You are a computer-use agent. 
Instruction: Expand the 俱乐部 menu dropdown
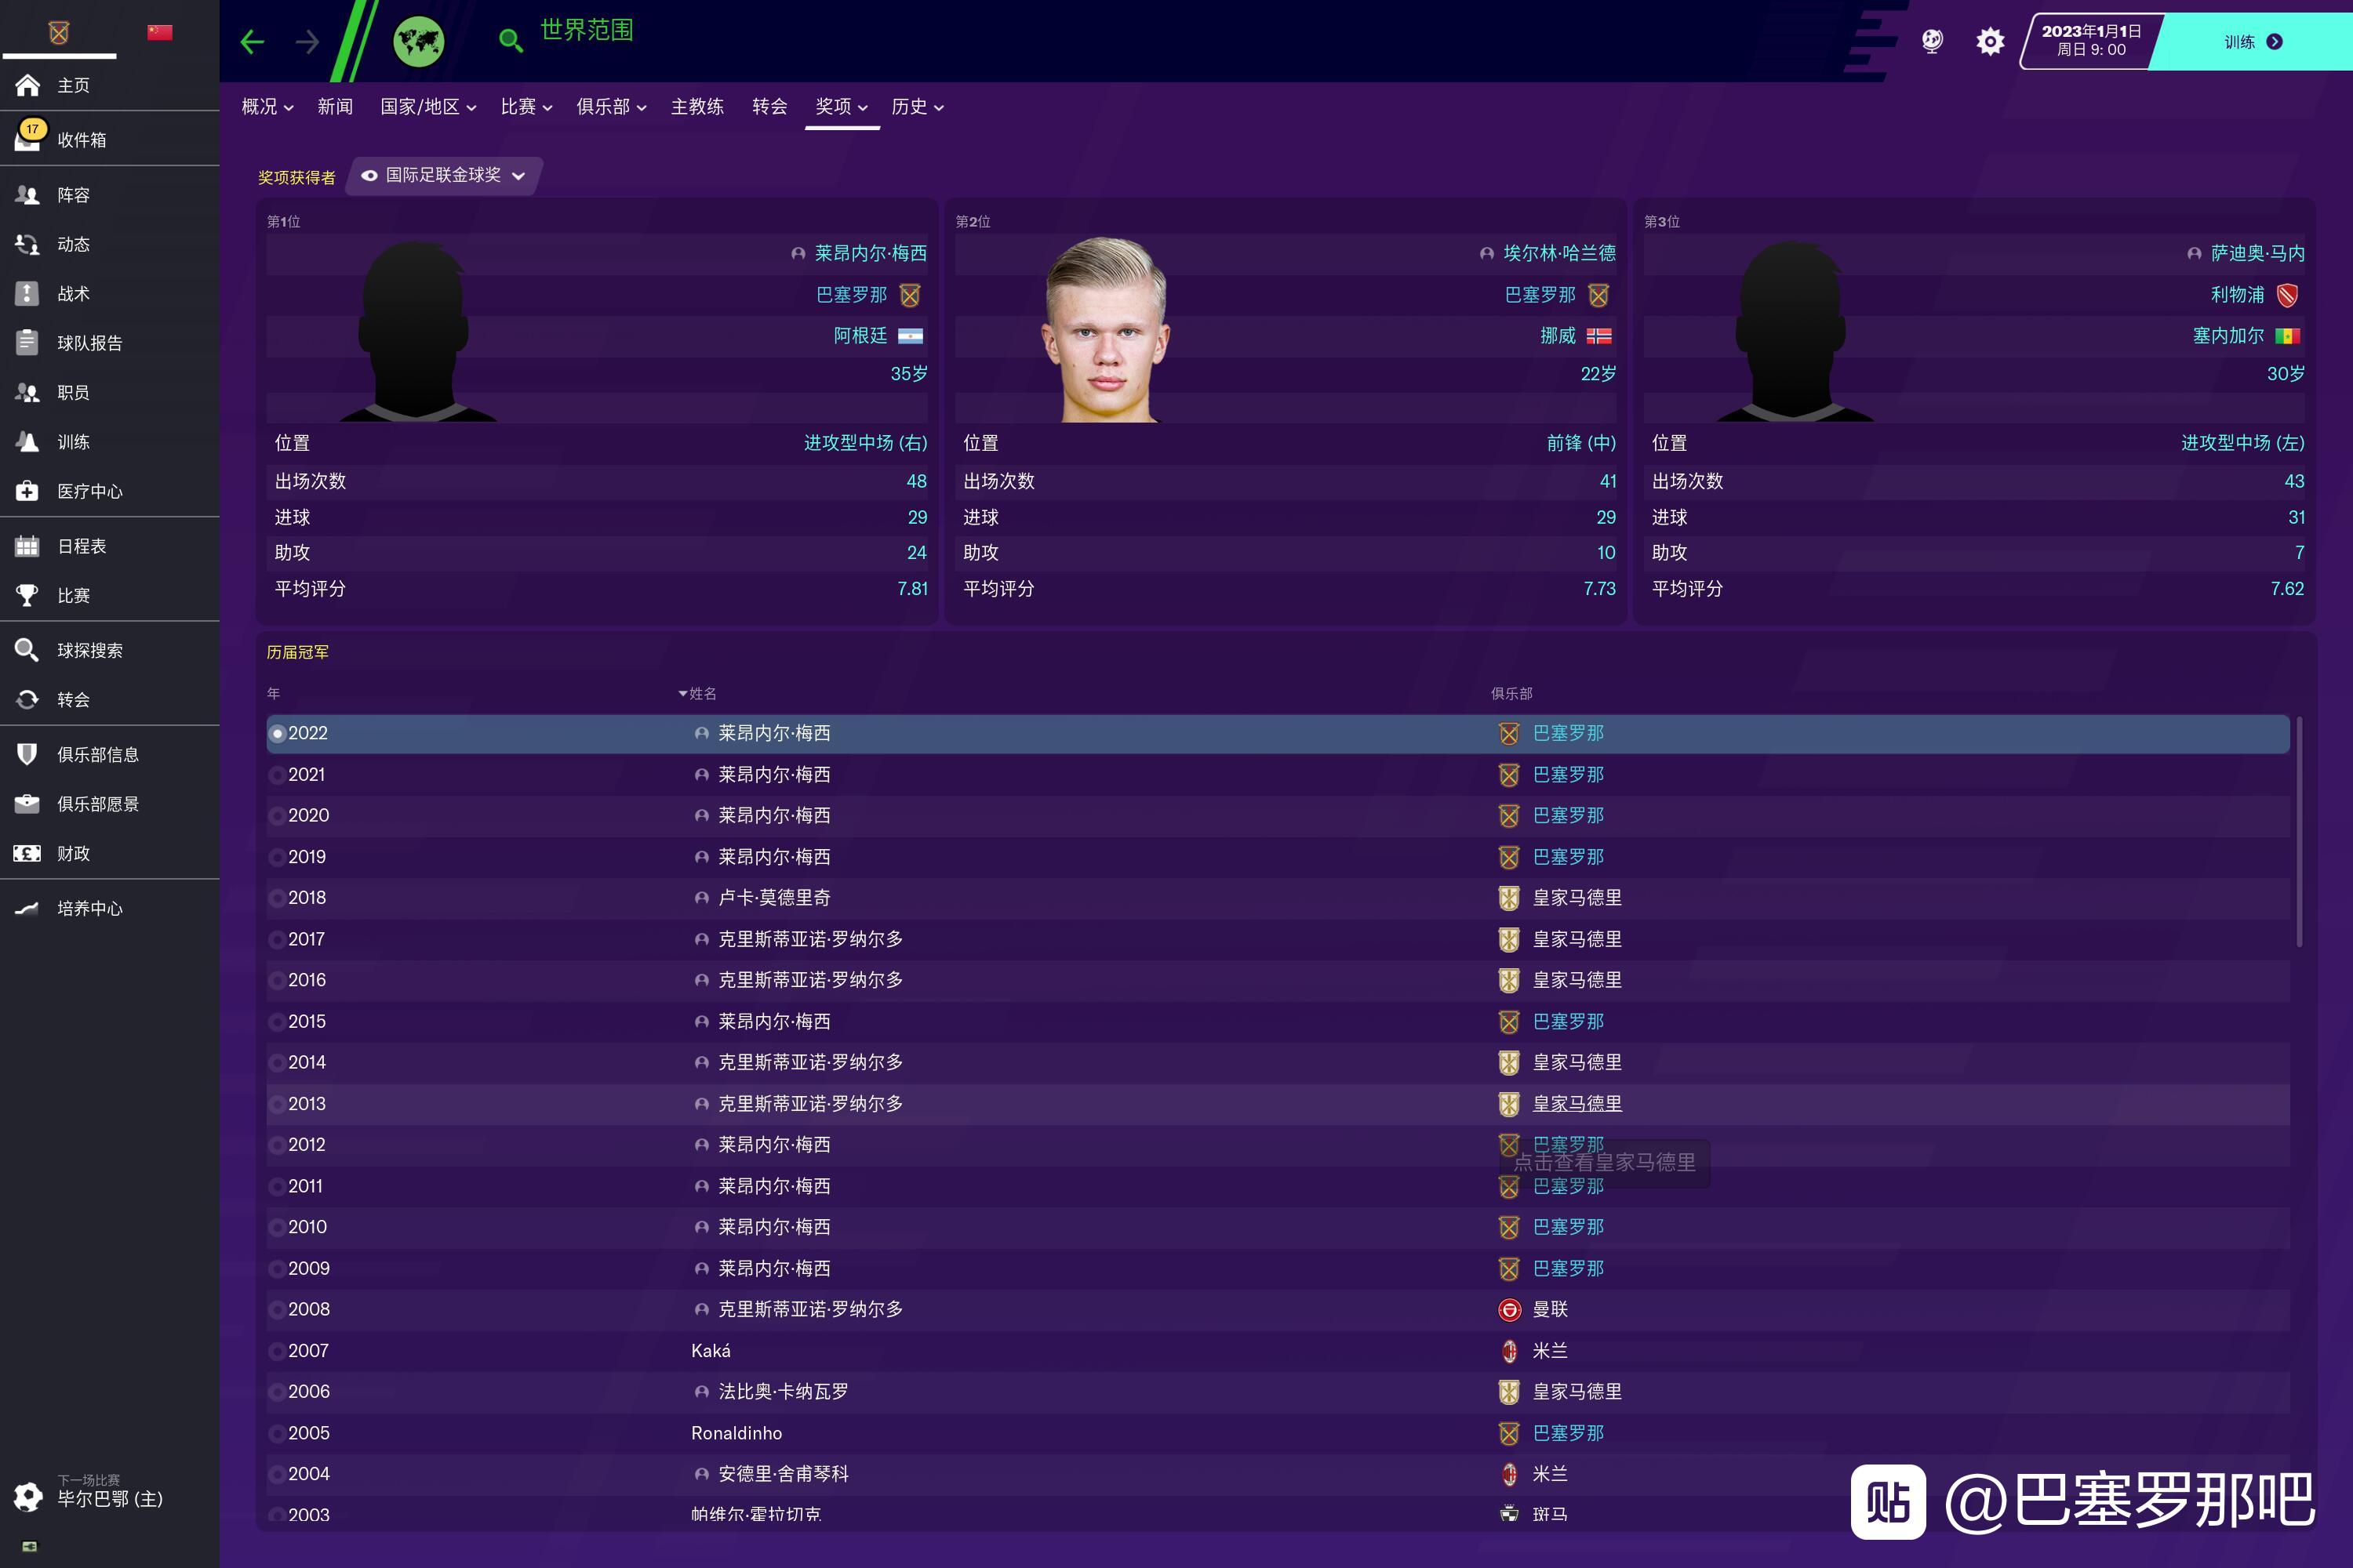(611, 107)
